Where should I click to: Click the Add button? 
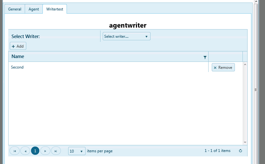coord(18,46)
